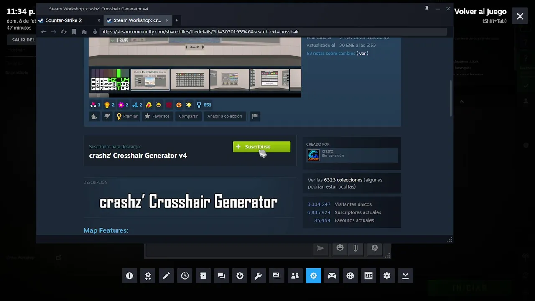Viewport: 535px width, 301px height.
Task: Click the lightbulb award reaction
Action: [x=189, y=105]
